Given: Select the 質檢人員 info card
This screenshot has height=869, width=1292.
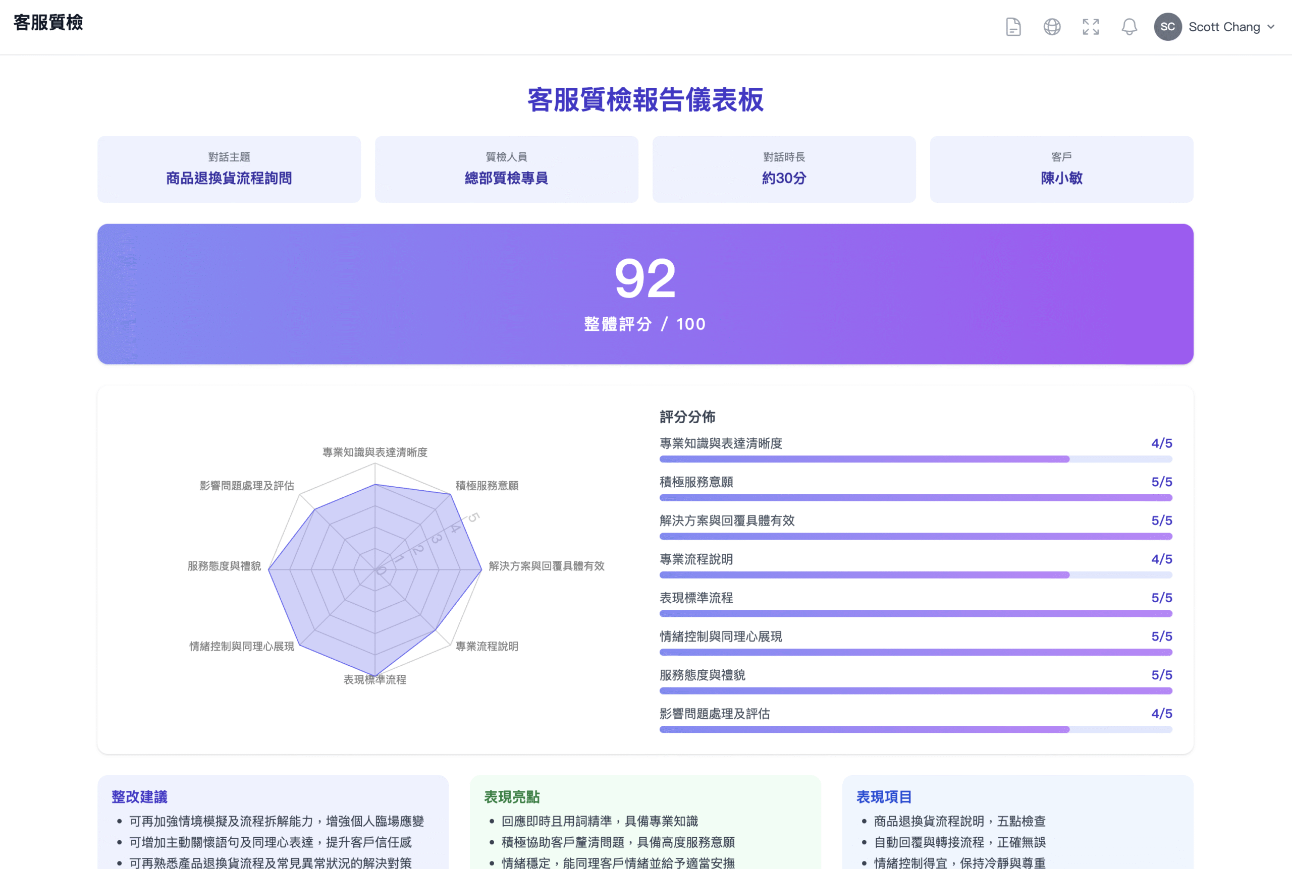Looking at the screenshot, I should pyautogui.click(x=506, y=169).
